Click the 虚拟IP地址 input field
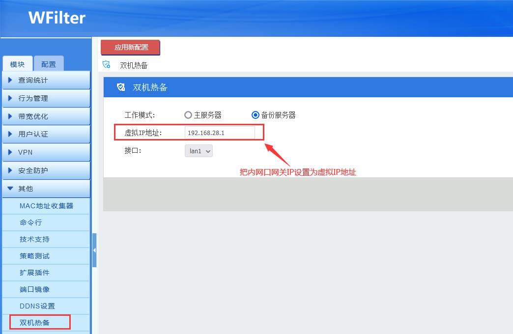 [220, 133]
